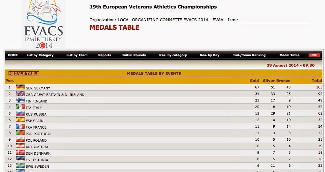Image resolution: width=325 pixels, height=172 pixels.
Task: Click the Finland flag icon
Action: point(20,100)
